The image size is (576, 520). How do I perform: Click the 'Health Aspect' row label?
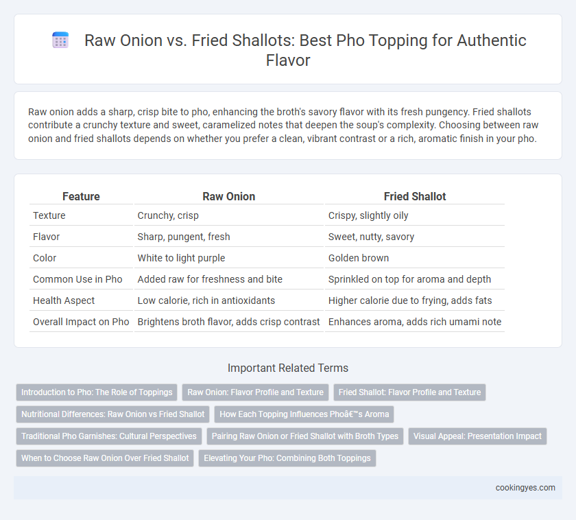64,300
